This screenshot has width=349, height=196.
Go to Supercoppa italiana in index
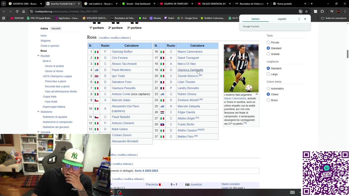pos(54,107)
